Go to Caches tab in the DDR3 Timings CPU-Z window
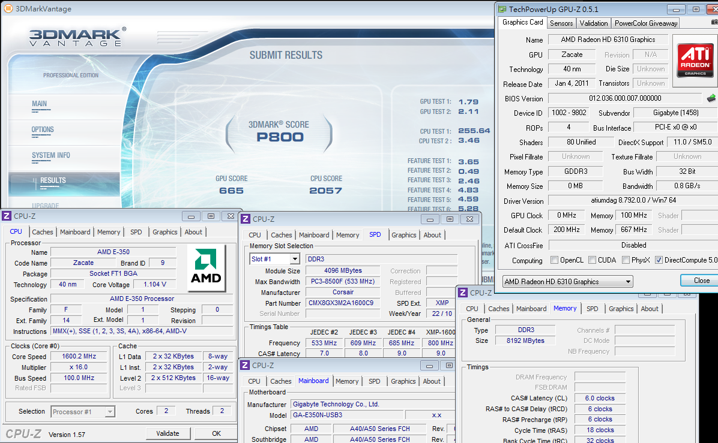718x443 pixels. point(499,309)
